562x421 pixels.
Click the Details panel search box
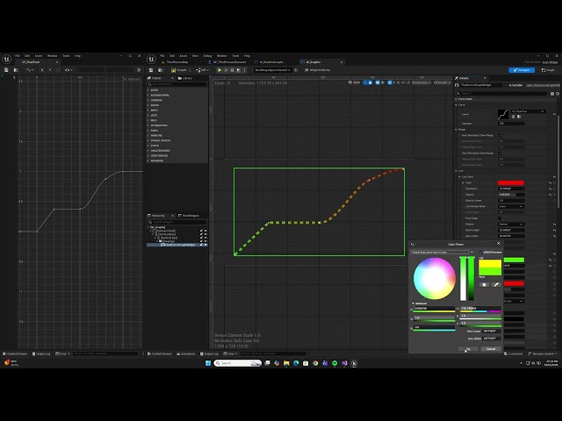(x=502, y=94)
